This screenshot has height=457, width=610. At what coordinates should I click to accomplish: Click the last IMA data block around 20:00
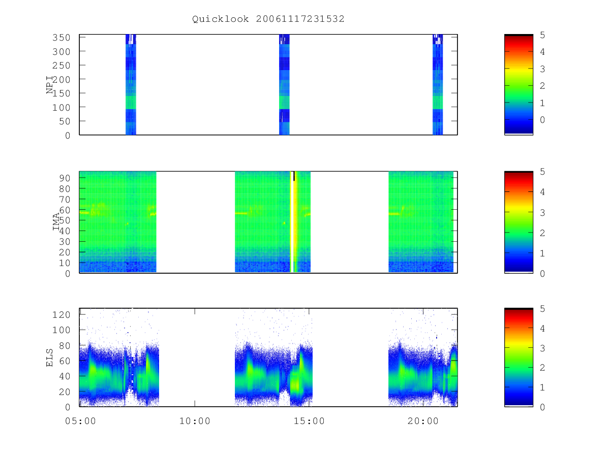[421, 222]
